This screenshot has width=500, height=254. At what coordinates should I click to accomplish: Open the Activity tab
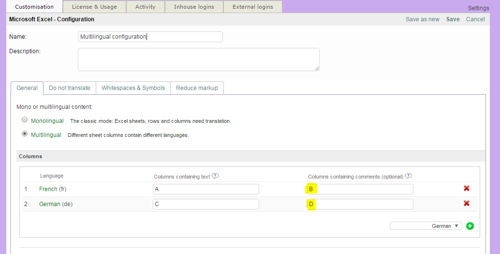146,7
